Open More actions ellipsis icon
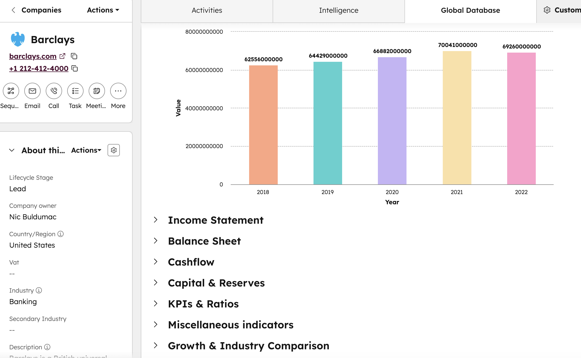The height and width of the screenshot is (358, 581). point(118,91)
